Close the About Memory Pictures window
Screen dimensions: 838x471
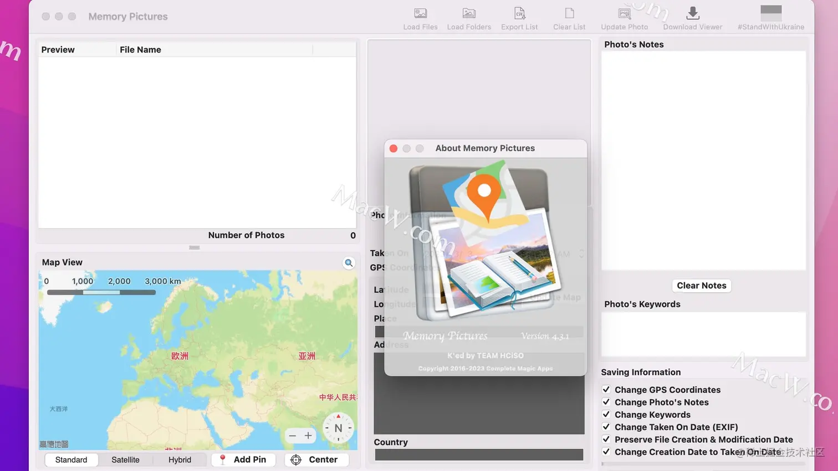click(394, 148)
